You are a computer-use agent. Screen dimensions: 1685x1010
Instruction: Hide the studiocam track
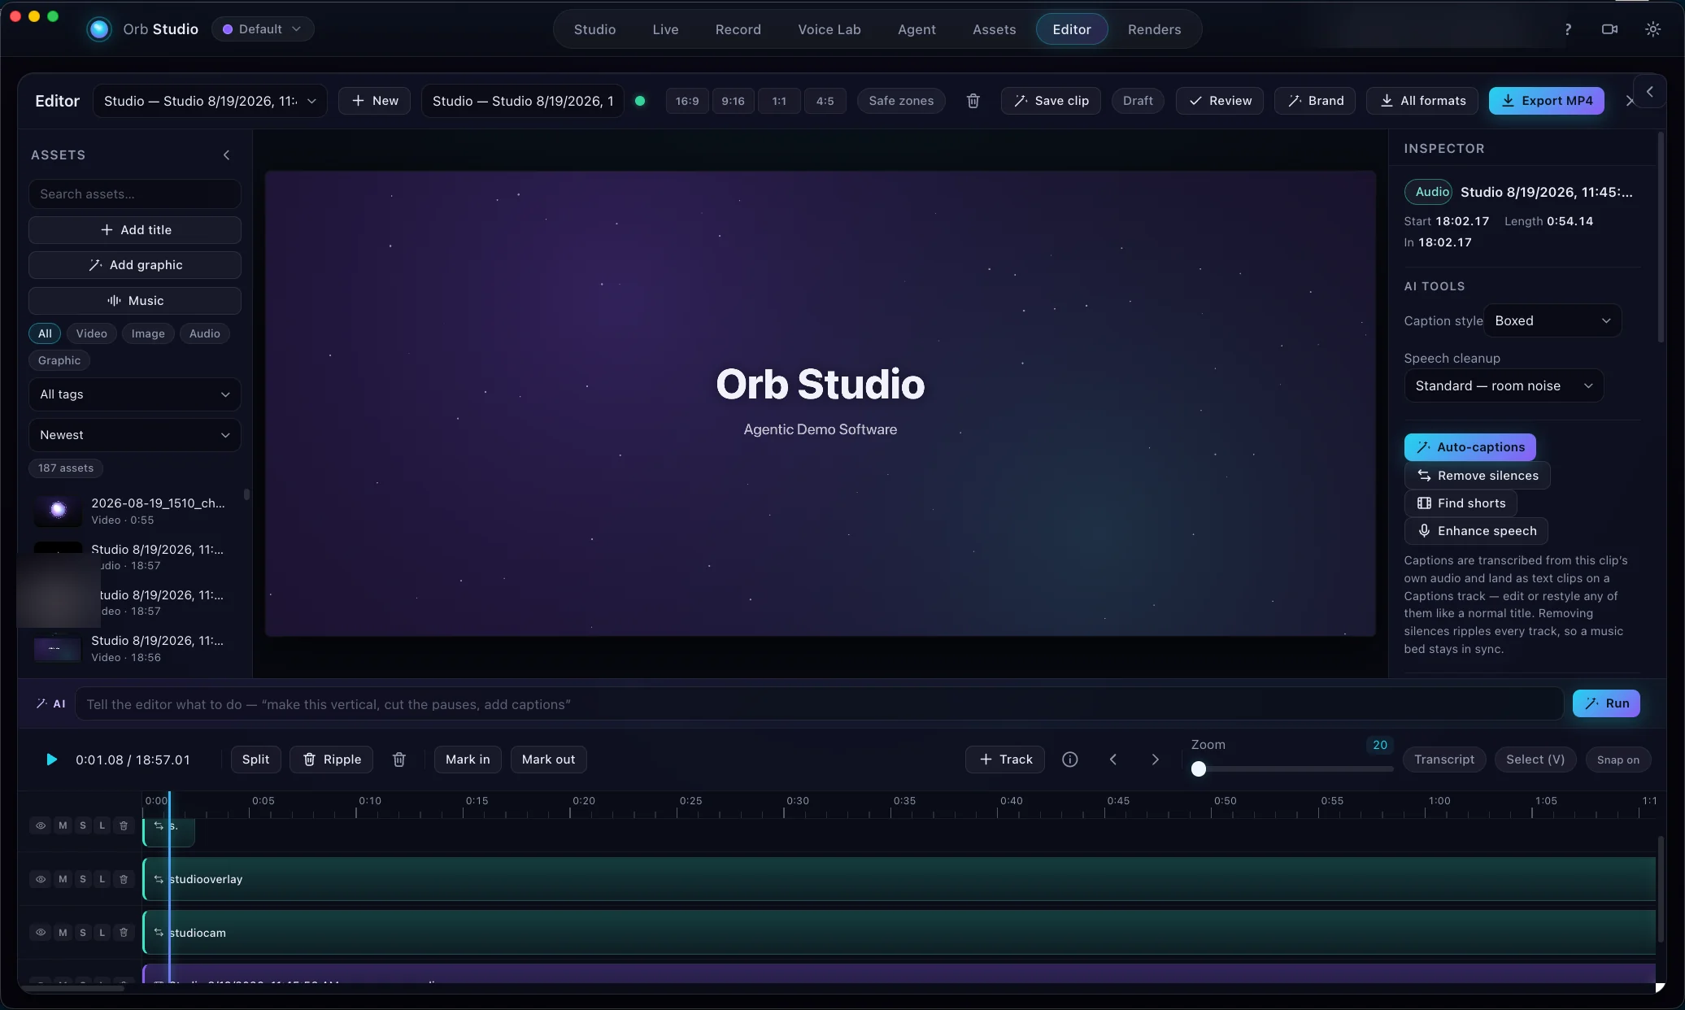point(41,933)
